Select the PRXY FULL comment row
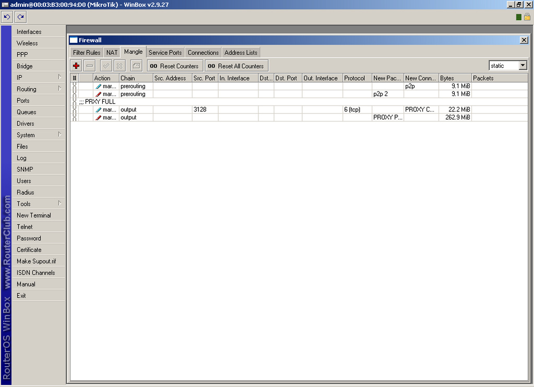 (x=299, y=102)
